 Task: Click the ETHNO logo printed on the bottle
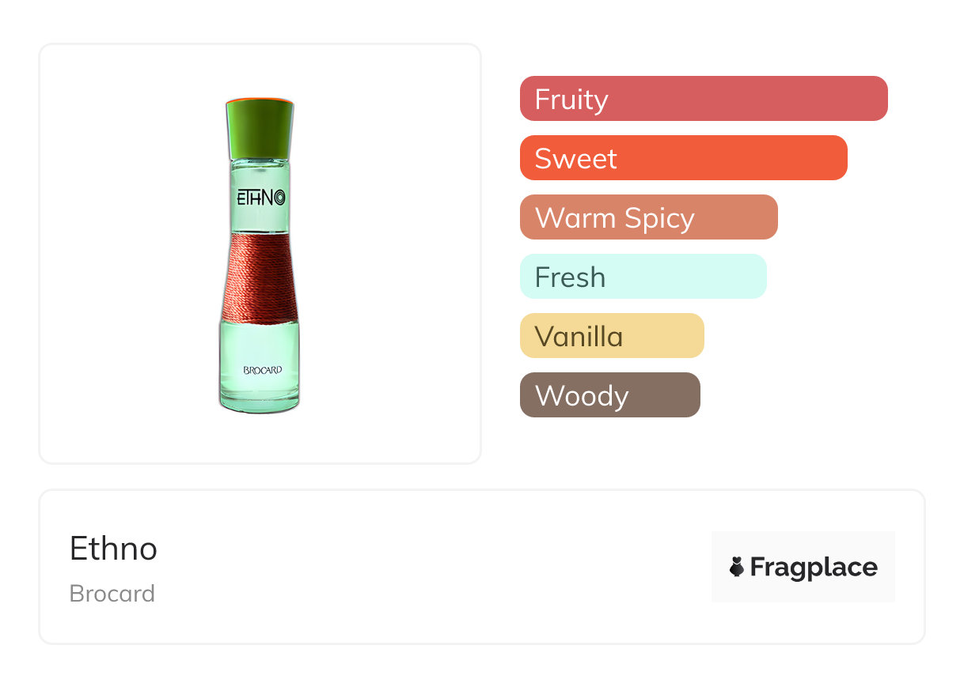click(x=260, y=197)
